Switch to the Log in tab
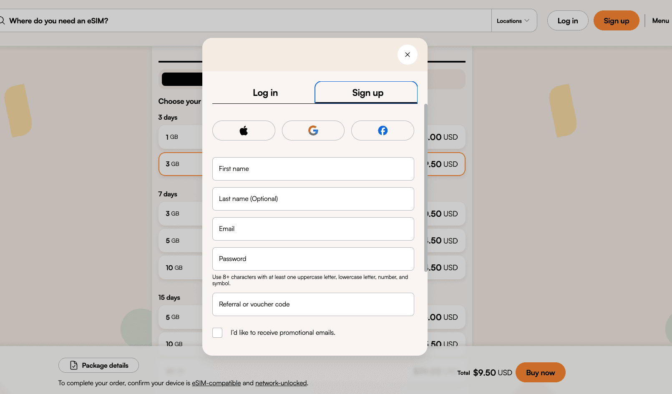 (x=265, y=93)
